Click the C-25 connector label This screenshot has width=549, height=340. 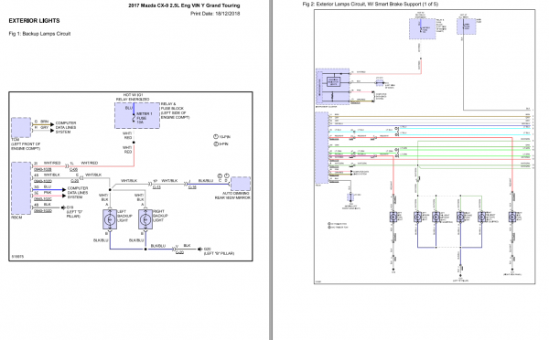[75, 181]
